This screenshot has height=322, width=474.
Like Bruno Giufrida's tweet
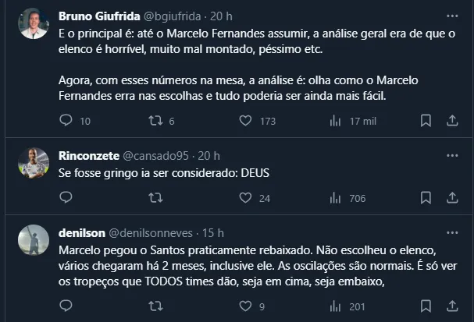pyautogui.click(x=245, y=121)
